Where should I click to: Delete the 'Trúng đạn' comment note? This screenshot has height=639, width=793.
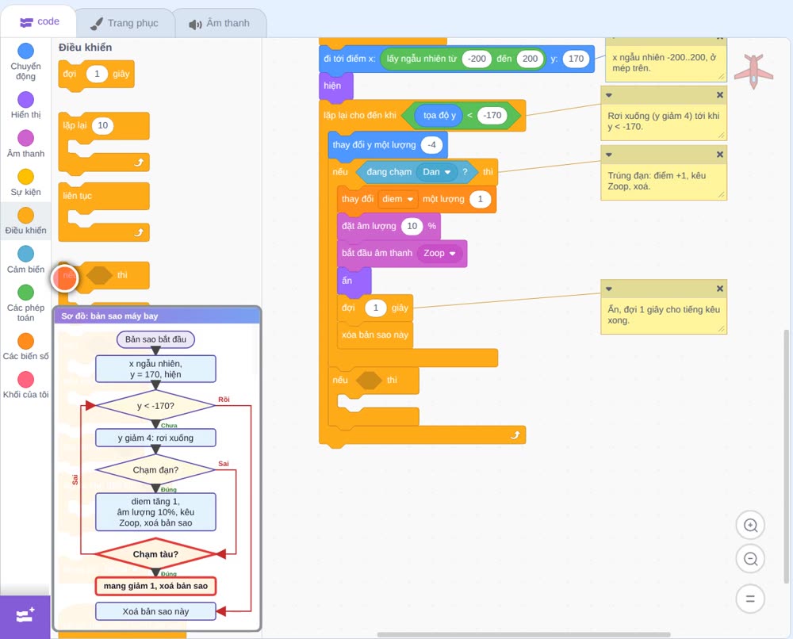click(720, 155)
